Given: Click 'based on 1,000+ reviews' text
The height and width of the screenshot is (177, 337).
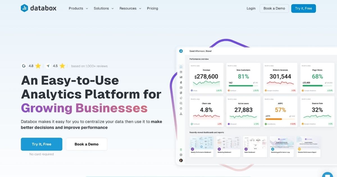Looking at the screenshot, I should (89, 66).
